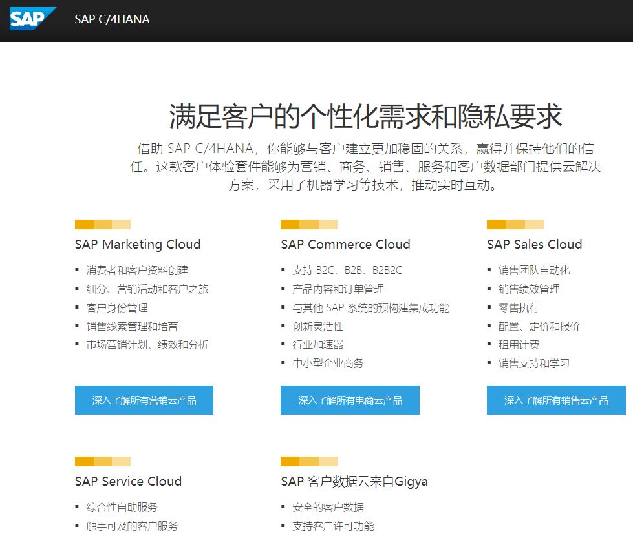Select the SAP 客户数据云来自Gigya heading
The height and width of the screenshot is (536, 633).
tap(354, 481)
